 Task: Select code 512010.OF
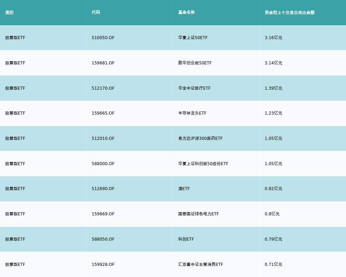(103, 138)
